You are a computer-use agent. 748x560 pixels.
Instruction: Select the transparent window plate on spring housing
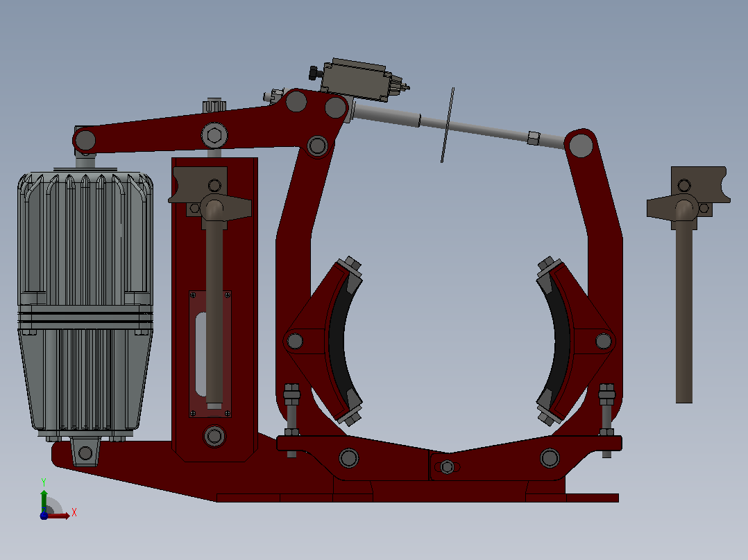click(x=210, y=354)
